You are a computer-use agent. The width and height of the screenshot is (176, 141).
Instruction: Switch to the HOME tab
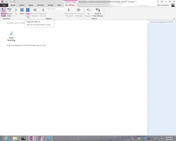tap(13, 5)
